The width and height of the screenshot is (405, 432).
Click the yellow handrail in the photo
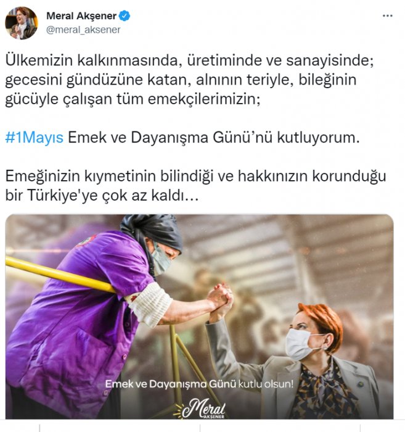tap(60, 275)
